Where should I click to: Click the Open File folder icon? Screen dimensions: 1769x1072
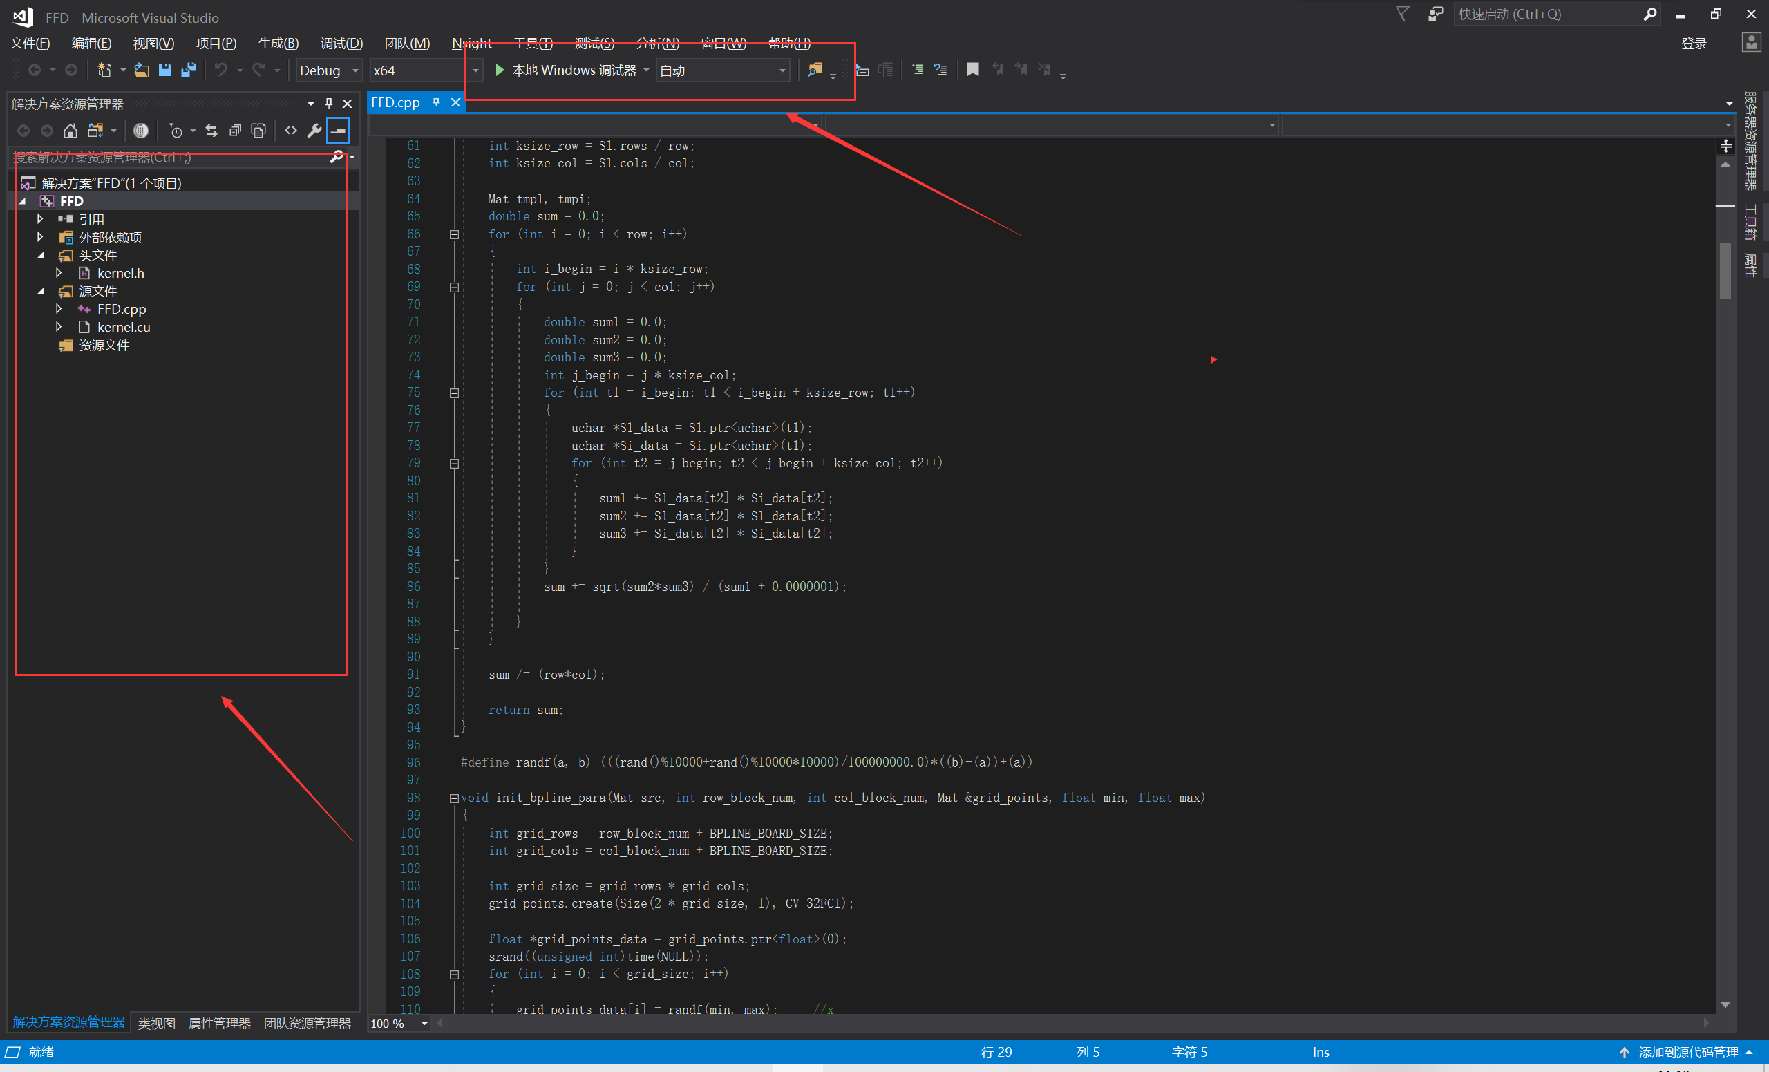click(x=142, y=70)
